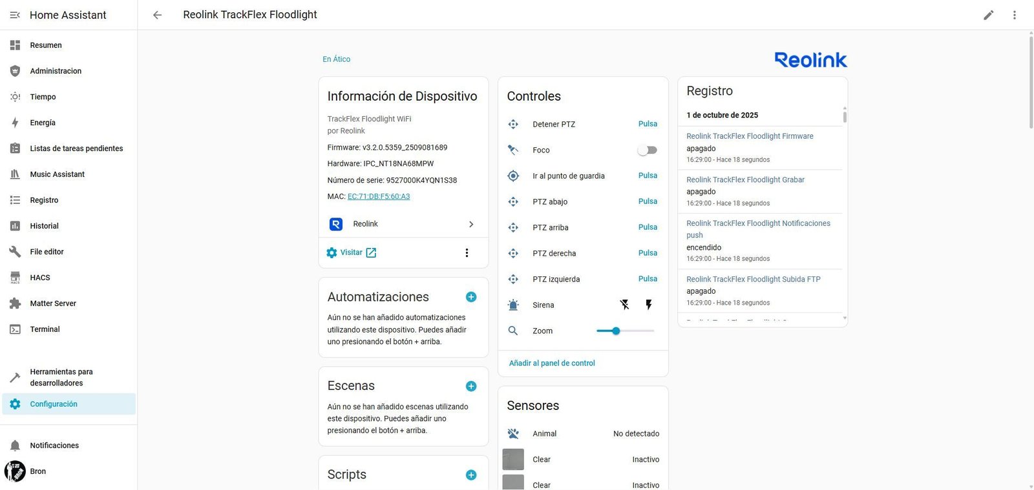
Task: Click the developer tools hammer icon
Action: click(x=15, y=377)
